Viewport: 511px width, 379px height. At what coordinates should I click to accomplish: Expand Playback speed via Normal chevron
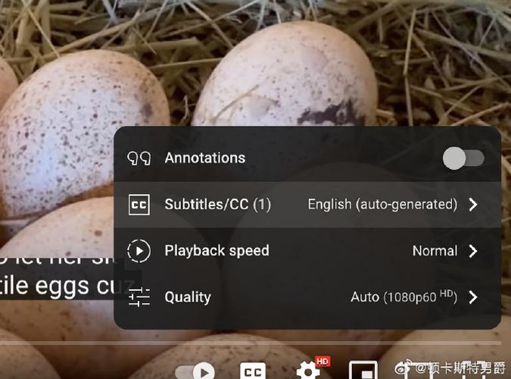click(473, 251)
